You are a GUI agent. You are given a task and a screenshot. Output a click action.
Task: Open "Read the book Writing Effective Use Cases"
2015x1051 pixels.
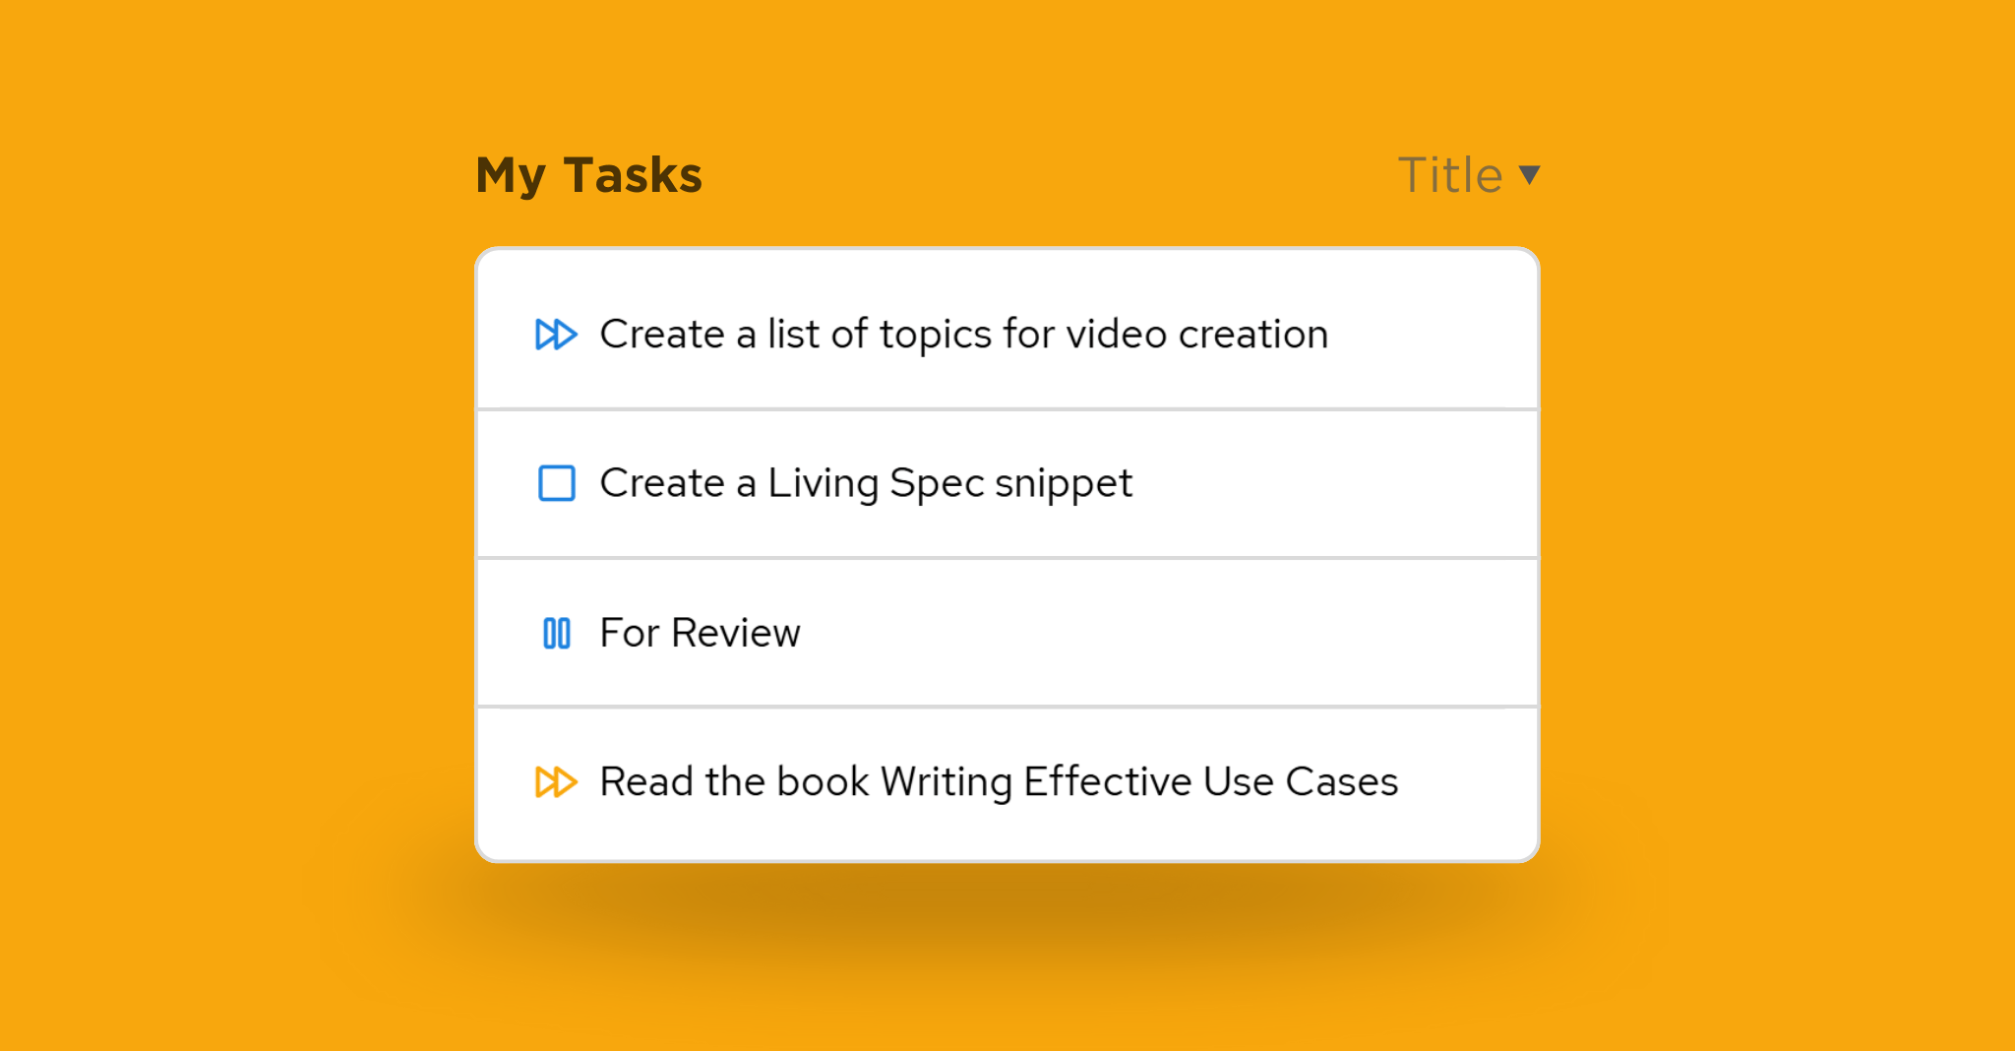tap(998, 782)
